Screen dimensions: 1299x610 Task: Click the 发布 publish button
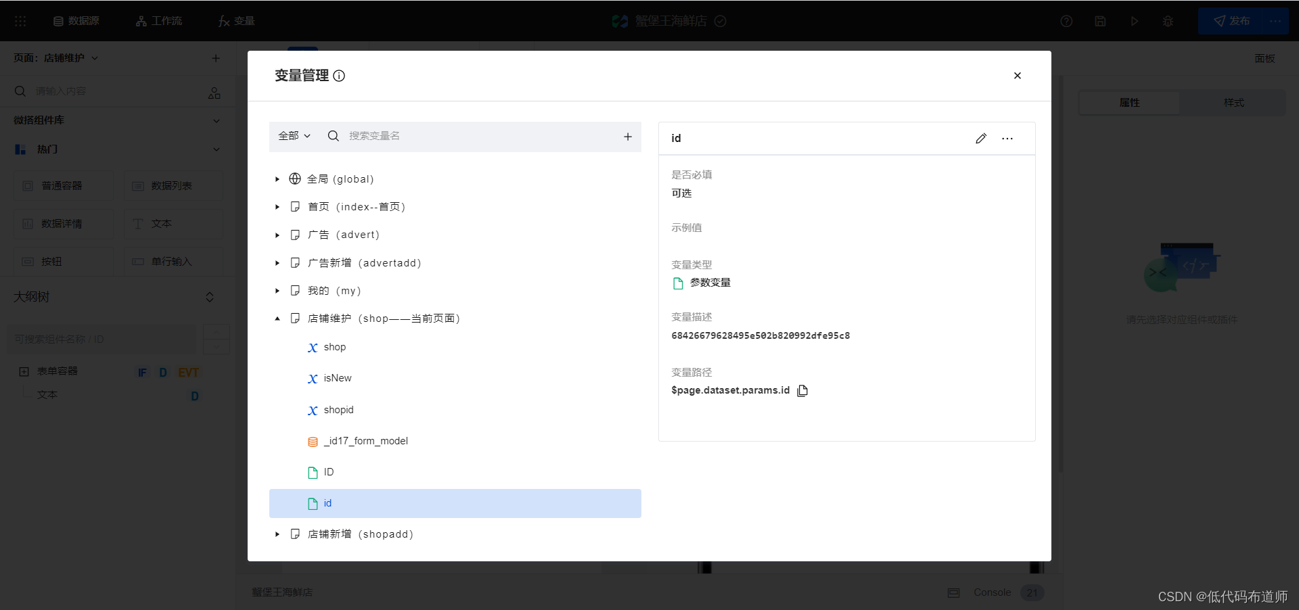(x=1231, y=21)
